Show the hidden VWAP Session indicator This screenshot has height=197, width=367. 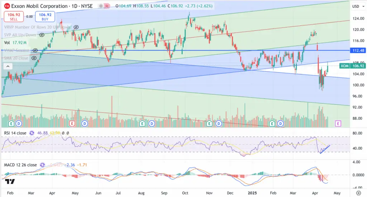[35, 50]
